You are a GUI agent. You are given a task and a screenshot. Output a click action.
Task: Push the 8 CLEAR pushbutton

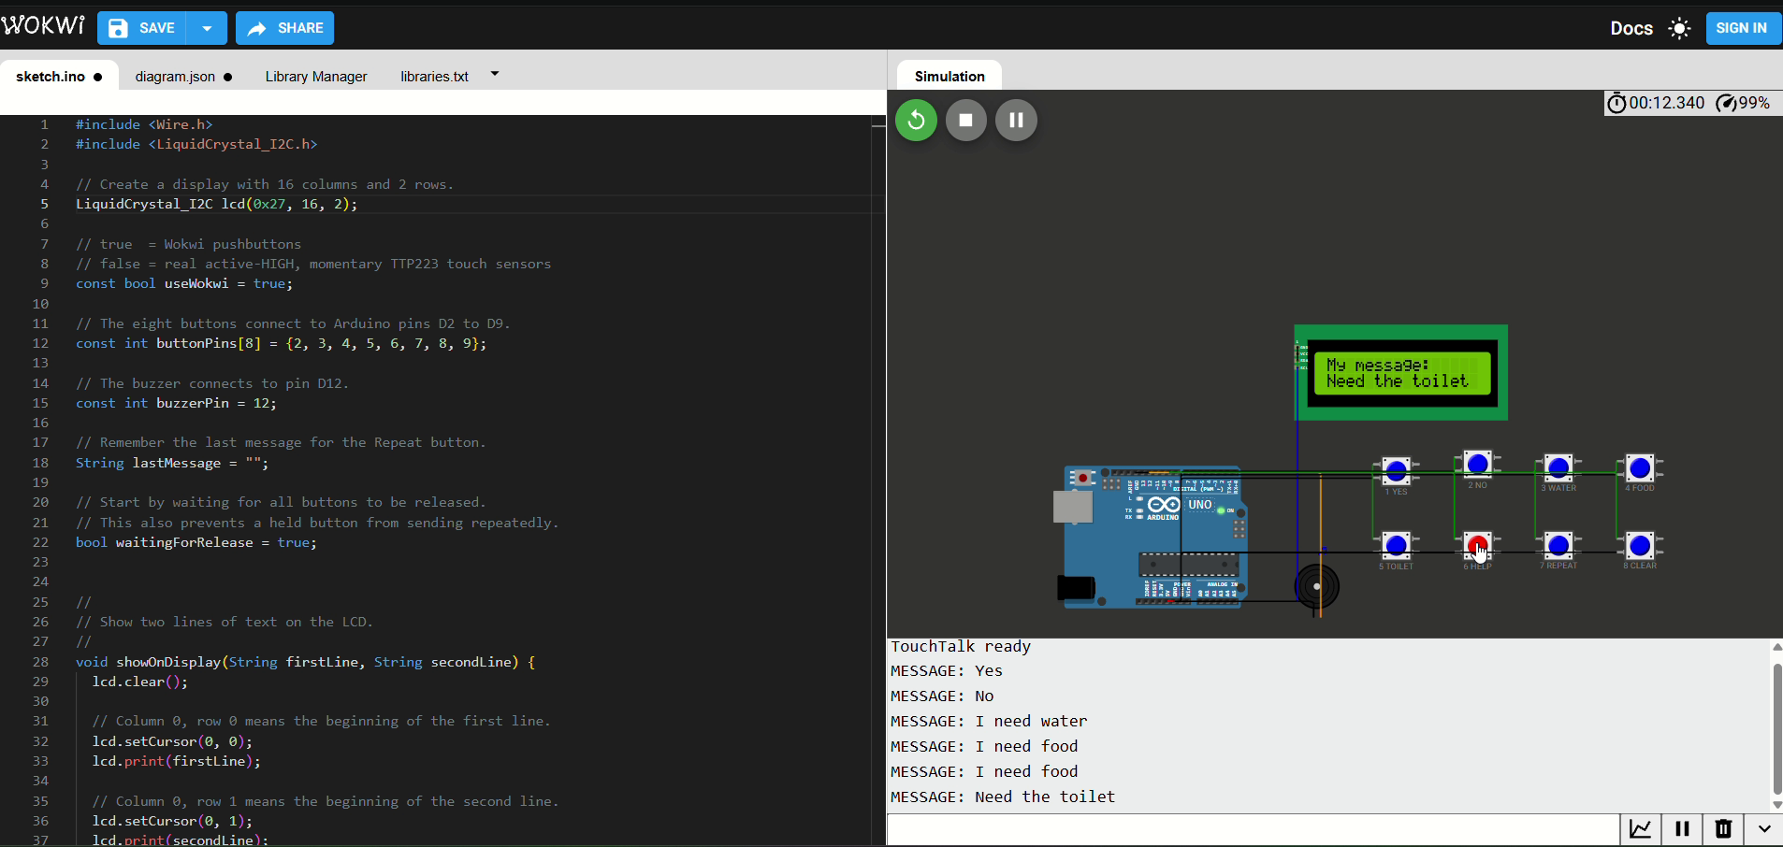coord(1639,544)
